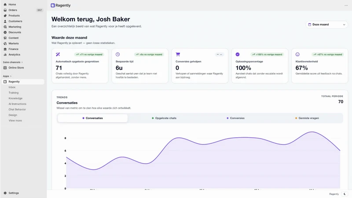Open the three-dot menu at top right
352x198 pixels.
tap(346, 5)
